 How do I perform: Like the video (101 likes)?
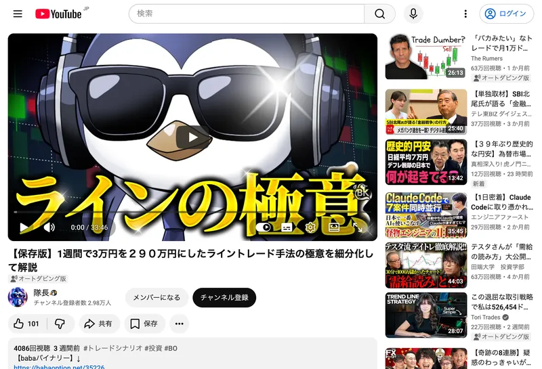click(27, 324)
